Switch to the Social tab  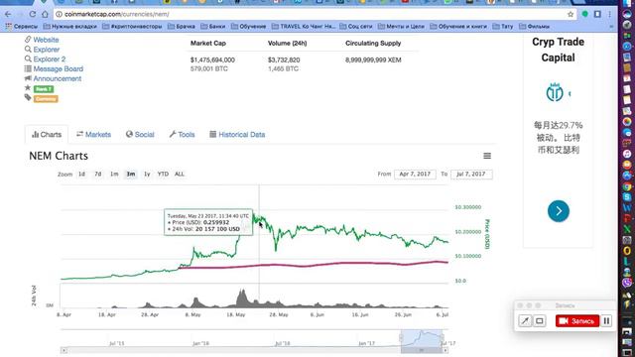[140, 135]
